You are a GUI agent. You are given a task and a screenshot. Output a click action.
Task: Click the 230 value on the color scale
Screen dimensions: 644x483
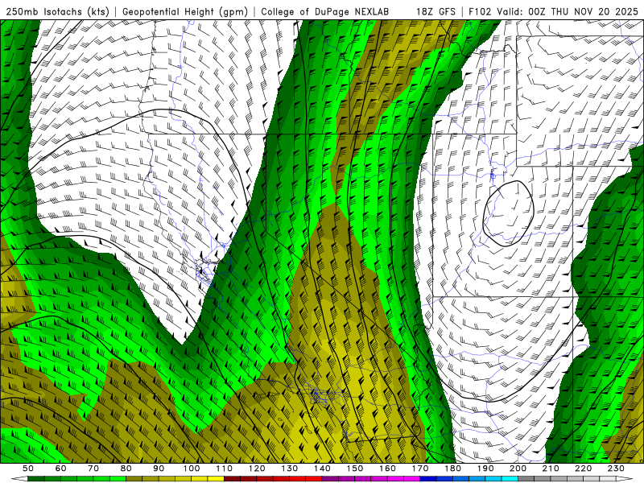coord(616,469)
